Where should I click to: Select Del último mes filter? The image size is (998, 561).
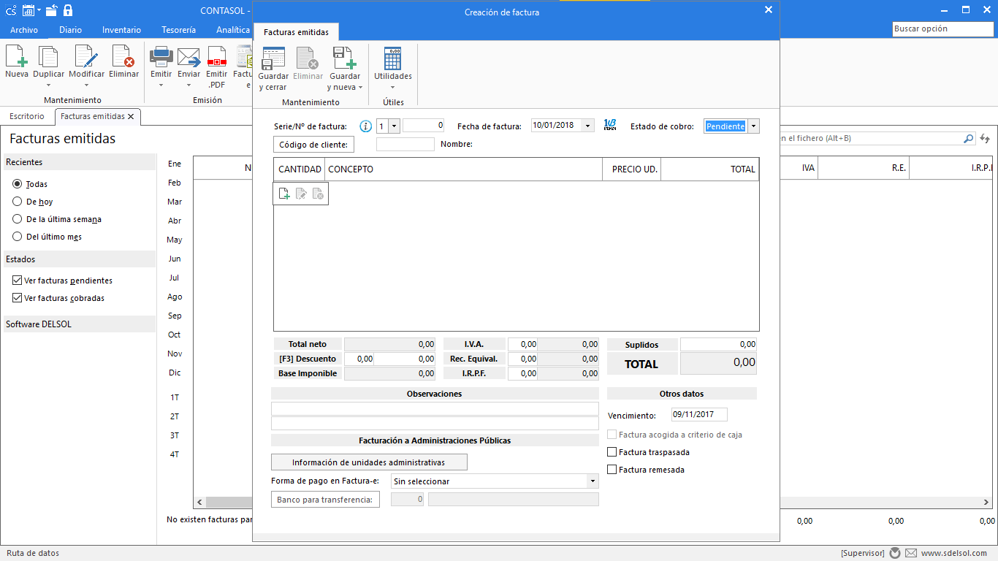point(18,237)
